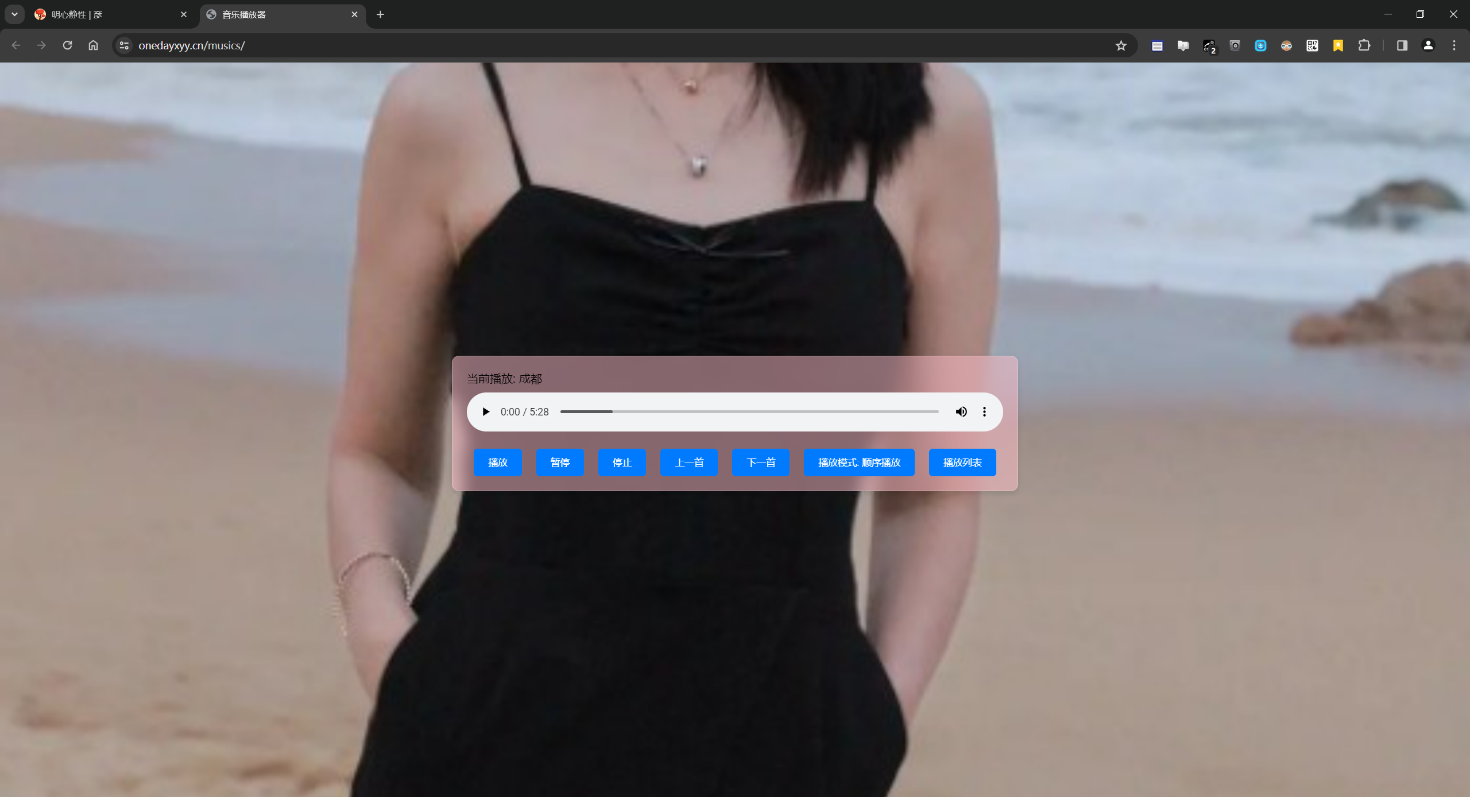
Task: Click the QR code extension icon
Action: tap(1312, 45)
